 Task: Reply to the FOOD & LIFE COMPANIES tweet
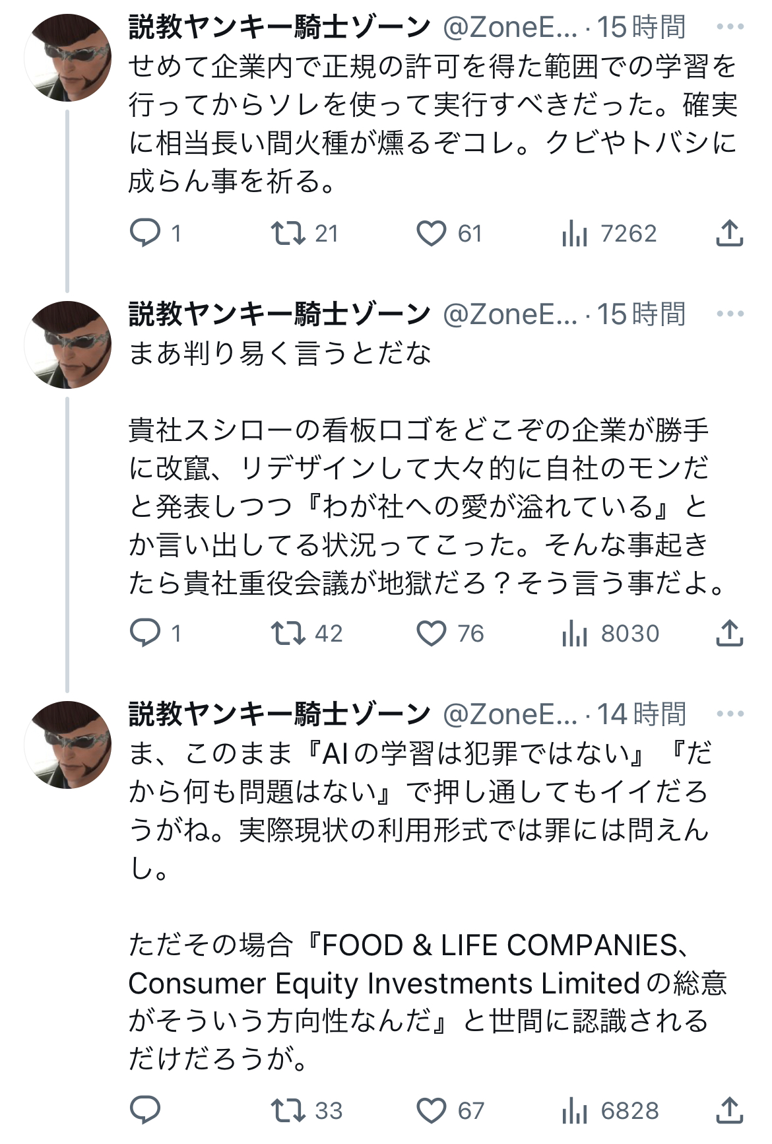(x=145, y=1110)
